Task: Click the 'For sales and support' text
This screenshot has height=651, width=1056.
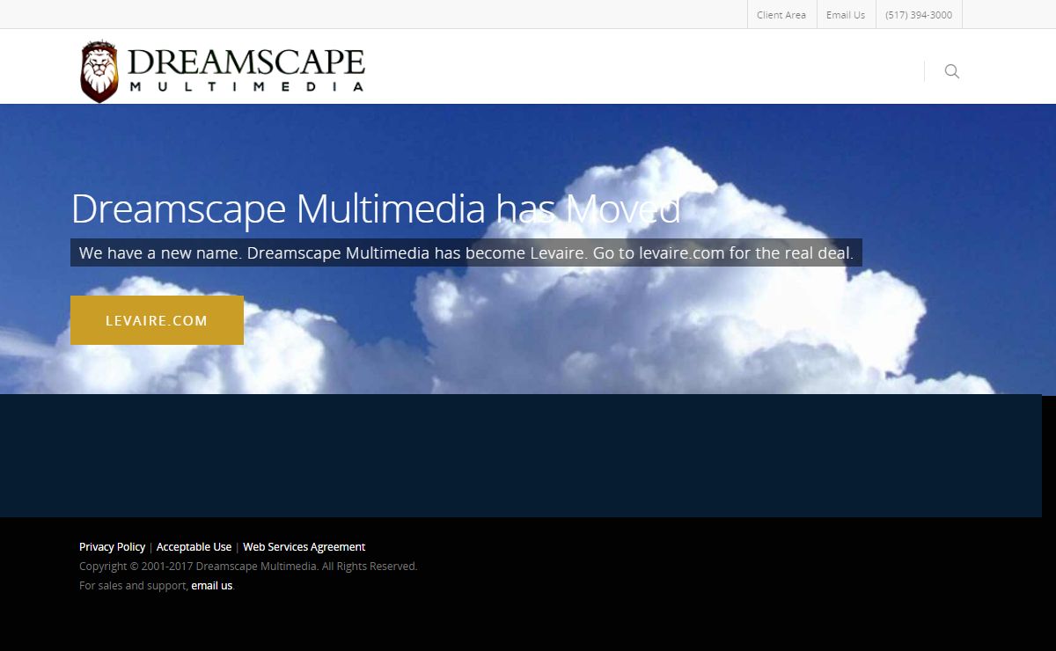Action: point(134,586)
